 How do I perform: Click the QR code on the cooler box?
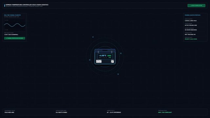point(112,61)
